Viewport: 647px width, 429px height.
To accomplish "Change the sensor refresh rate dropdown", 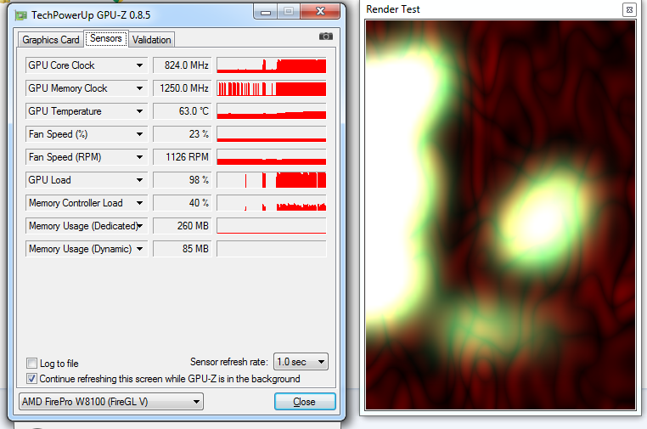I will pyautogui.click(x=301, y=362).
